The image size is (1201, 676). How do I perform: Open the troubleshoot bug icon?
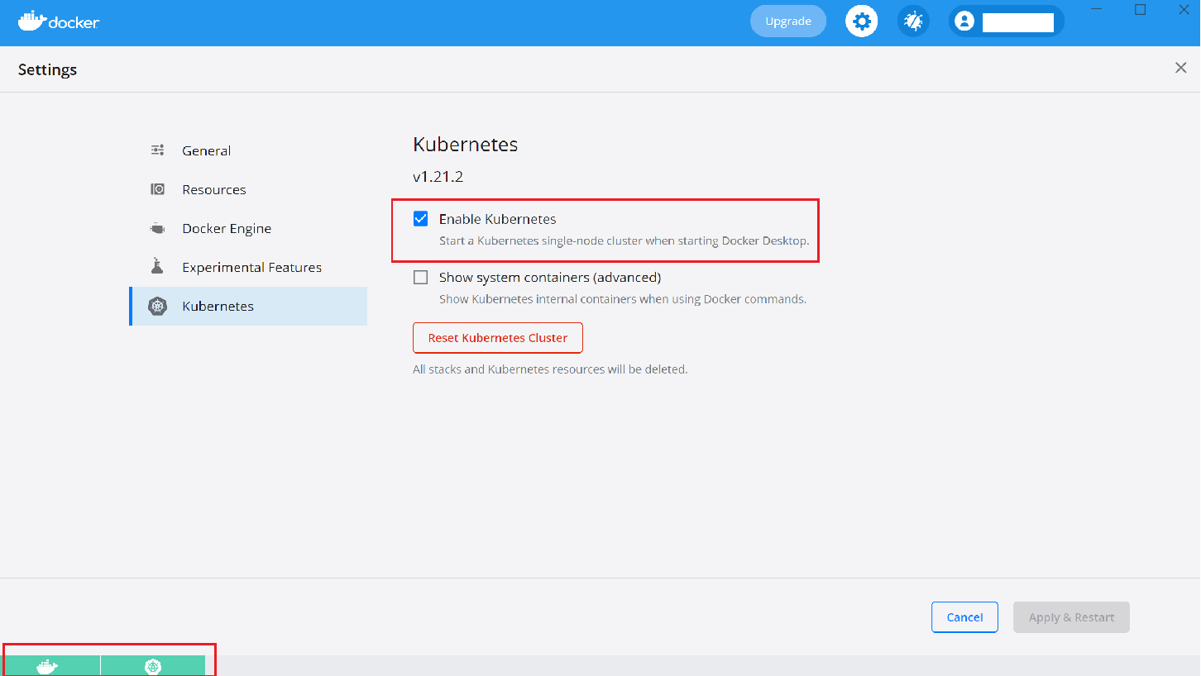913,21
